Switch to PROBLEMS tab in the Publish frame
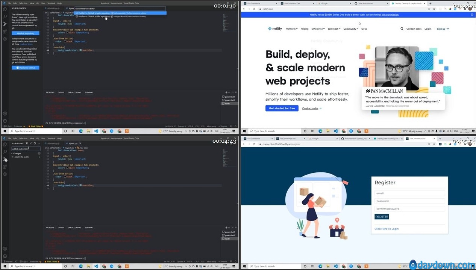The image size is (476, 270). 50,92
